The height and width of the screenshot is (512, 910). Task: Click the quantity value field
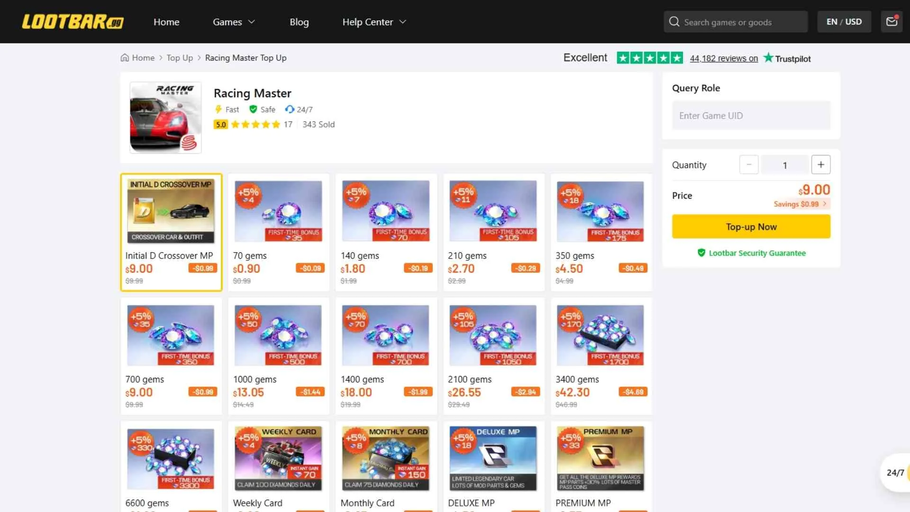point(785,165)
